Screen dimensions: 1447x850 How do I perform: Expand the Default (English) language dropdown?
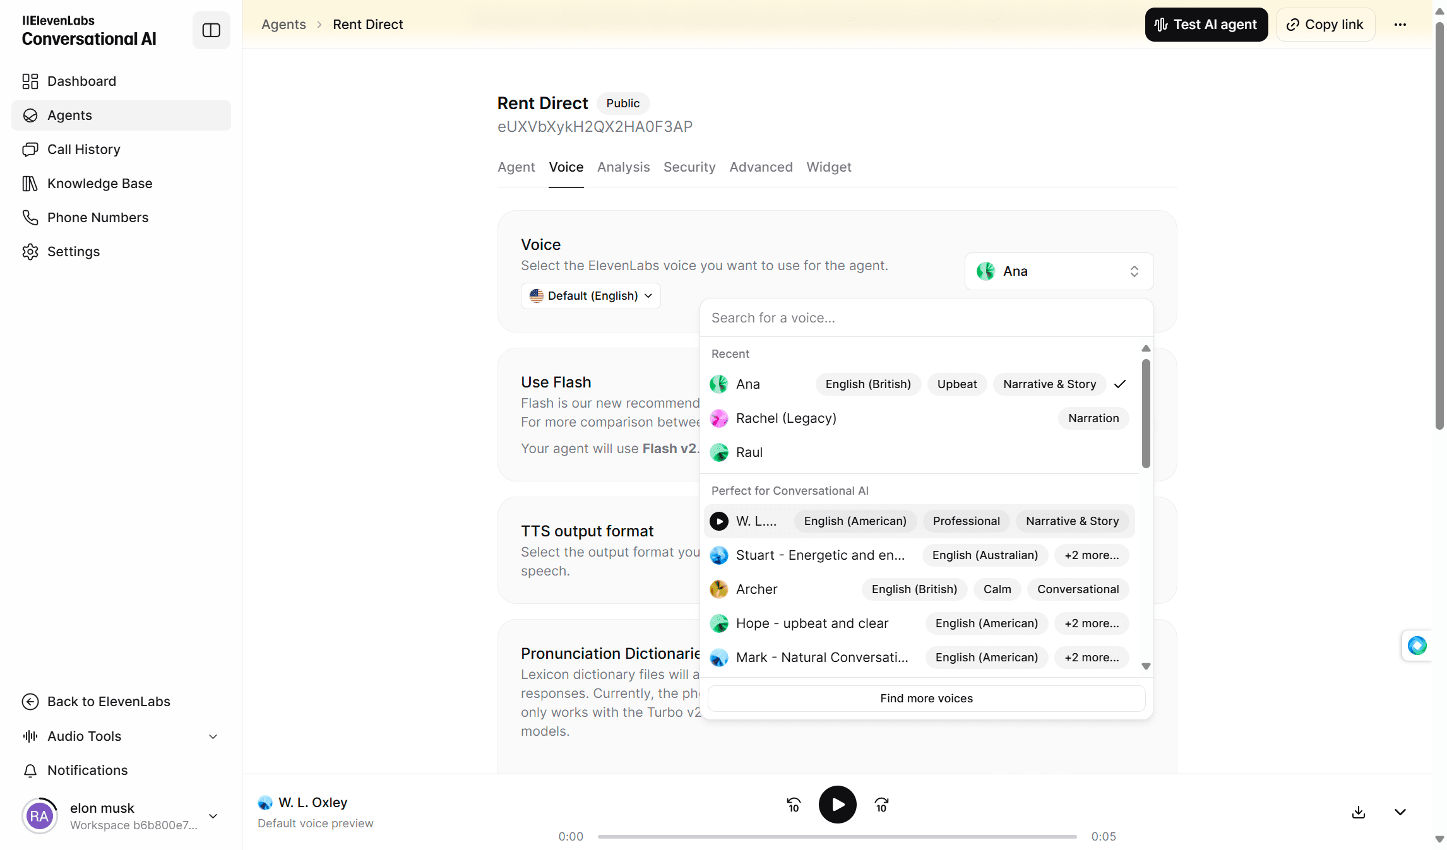tap(590, 296)
